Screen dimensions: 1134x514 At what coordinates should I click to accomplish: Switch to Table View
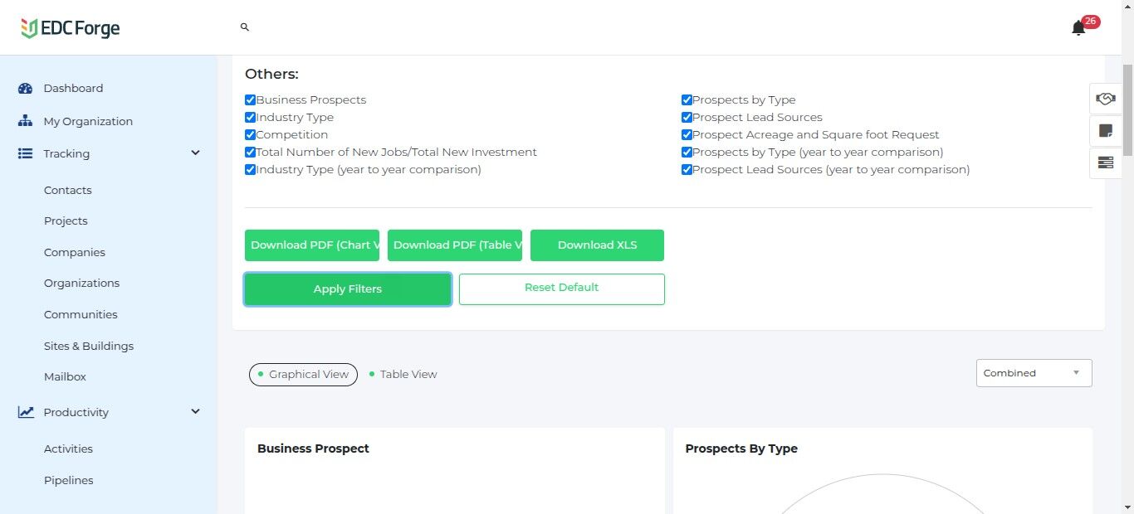tap(408, 375)
